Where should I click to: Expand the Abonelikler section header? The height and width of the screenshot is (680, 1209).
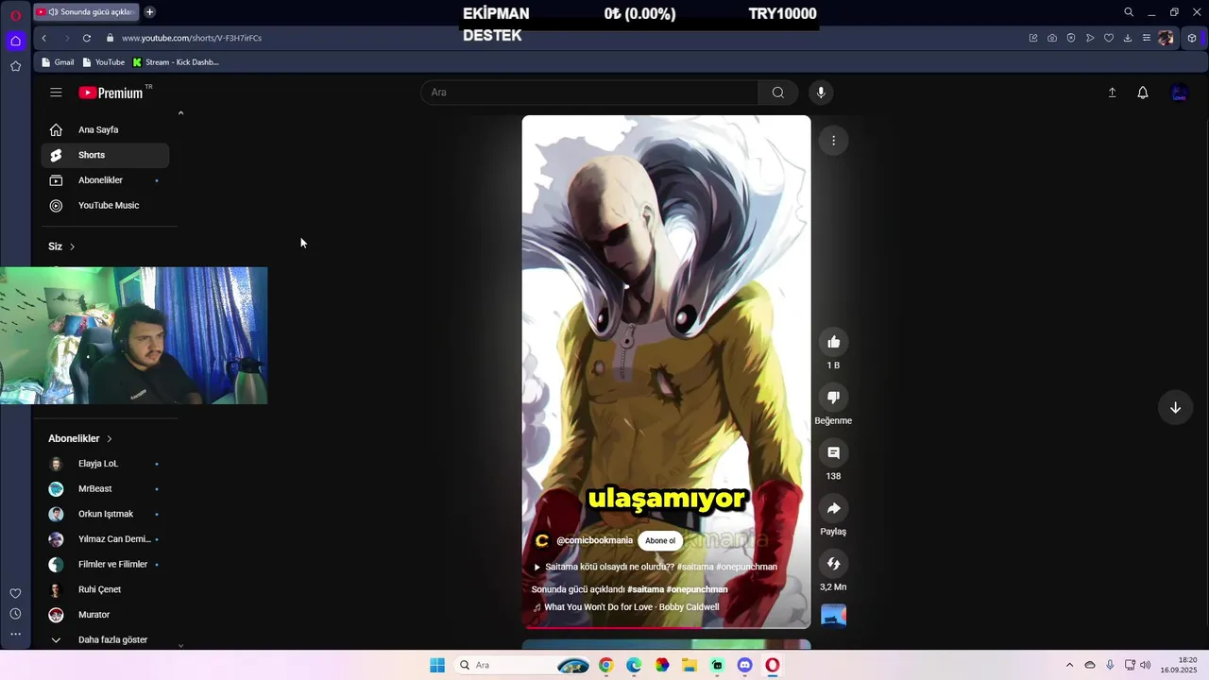coord(80,438)
